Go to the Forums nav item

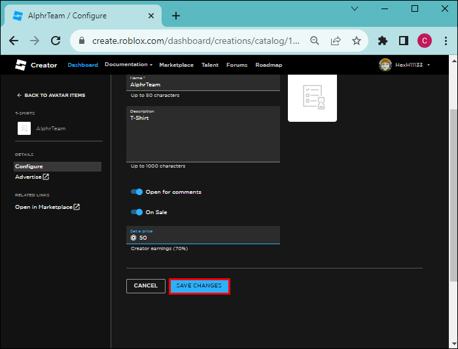click(x=236, y=65)
